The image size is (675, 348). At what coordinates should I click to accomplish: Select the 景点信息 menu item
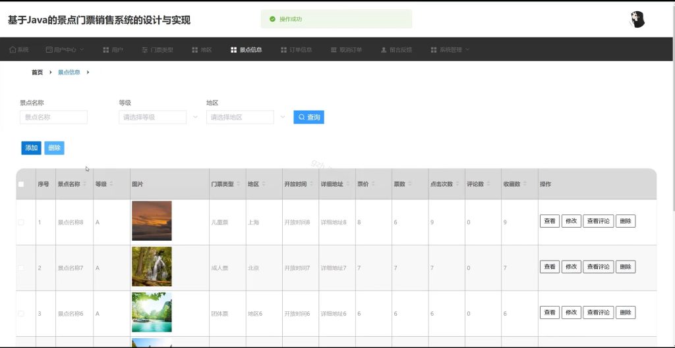tap(247, 50)
